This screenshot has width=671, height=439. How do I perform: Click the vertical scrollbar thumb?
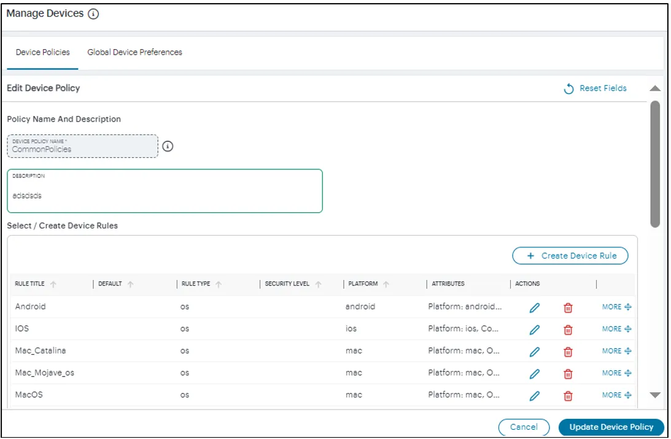655,165
